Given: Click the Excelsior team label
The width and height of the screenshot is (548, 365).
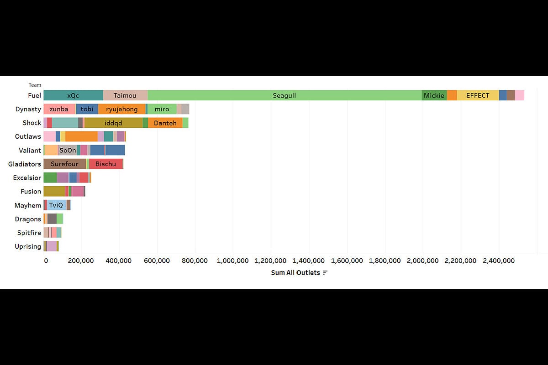Looking at the screenshot, I should (27, 177).
